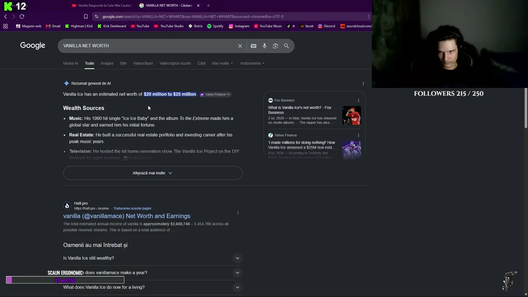Image resolution: width=528 pixels, height=297 pixels.
Task: Open the Gmail bookmark
Action: pyautogui.click(x=53, y=26)
